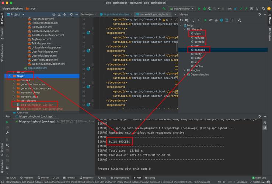Toggle soft-wrap in Run console
Viewport: 272px width, 184px height.
(265, 122)
